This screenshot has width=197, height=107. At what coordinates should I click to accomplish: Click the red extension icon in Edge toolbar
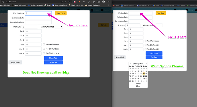tap(75, 2)
